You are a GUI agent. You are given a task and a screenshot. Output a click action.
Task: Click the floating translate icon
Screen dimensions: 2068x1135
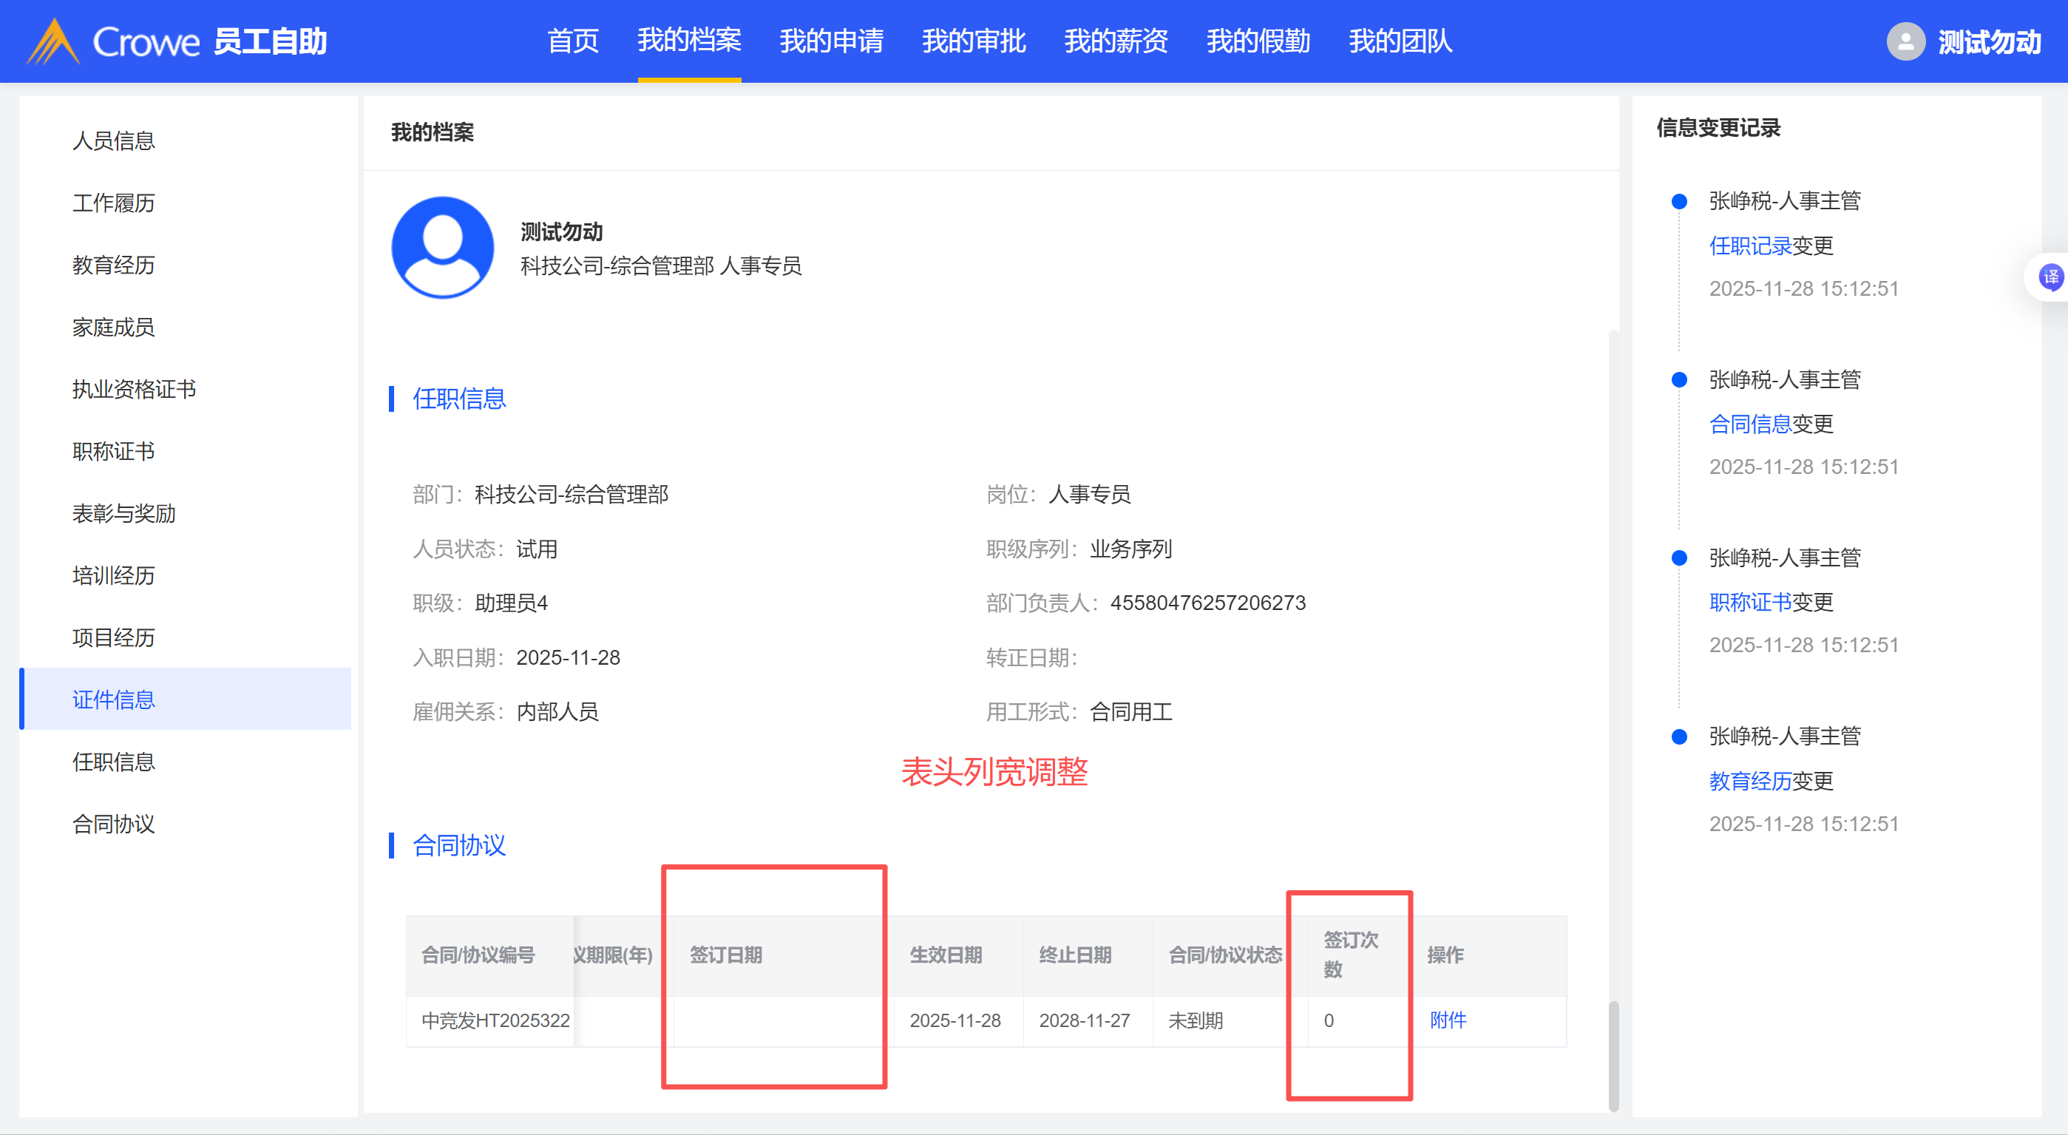(x=2050, y=278)
